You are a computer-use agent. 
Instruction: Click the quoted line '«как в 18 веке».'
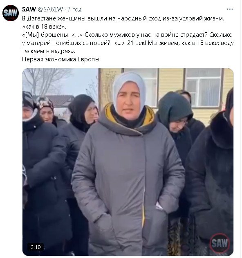point(44,27)
